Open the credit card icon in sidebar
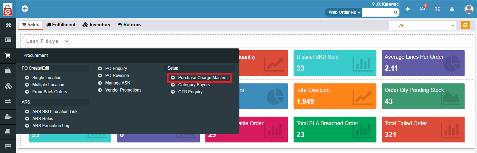This screenshot has height=153, width=477. click(8, 146)
